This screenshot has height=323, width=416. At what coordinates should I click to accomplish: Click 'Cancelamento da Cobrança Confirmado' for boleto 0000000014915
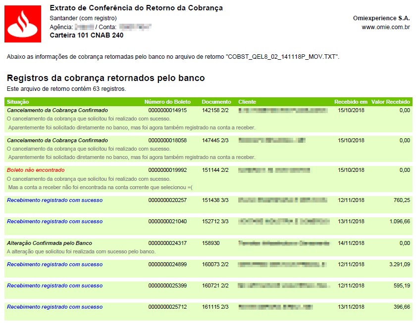pyautogui.click(x=57, y=110)
